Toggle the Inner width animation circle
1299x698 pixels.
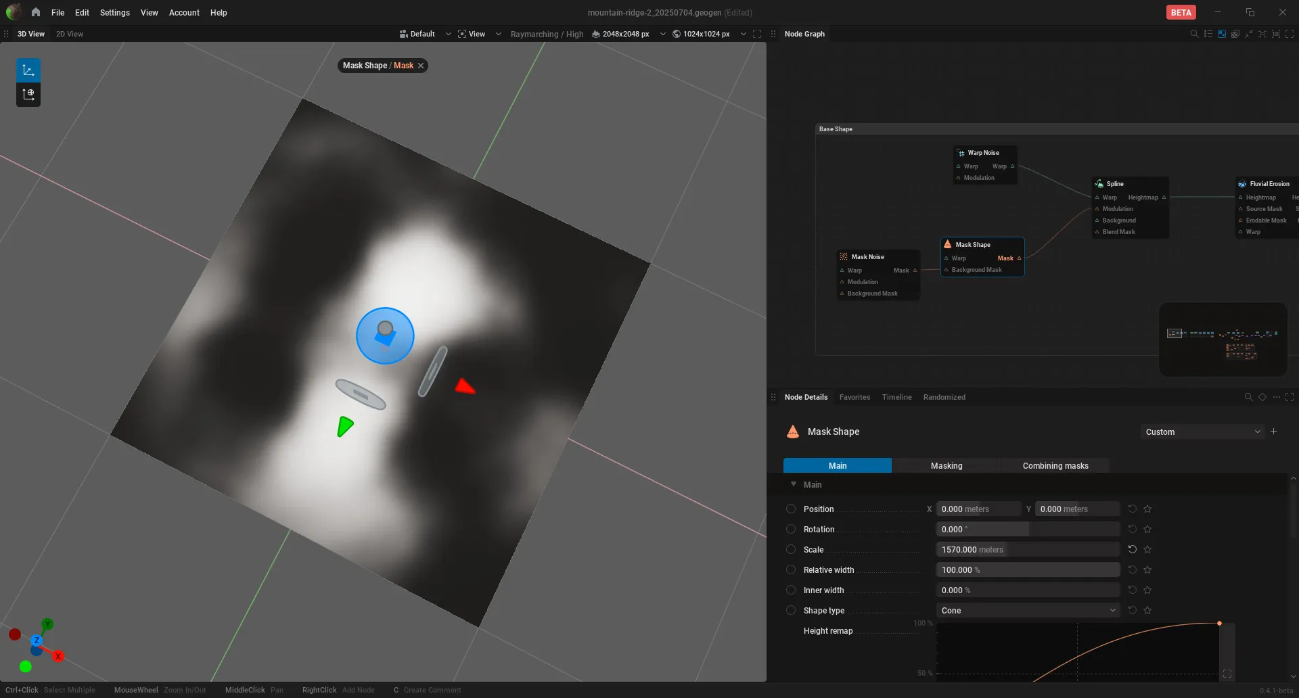coord(790,590)
